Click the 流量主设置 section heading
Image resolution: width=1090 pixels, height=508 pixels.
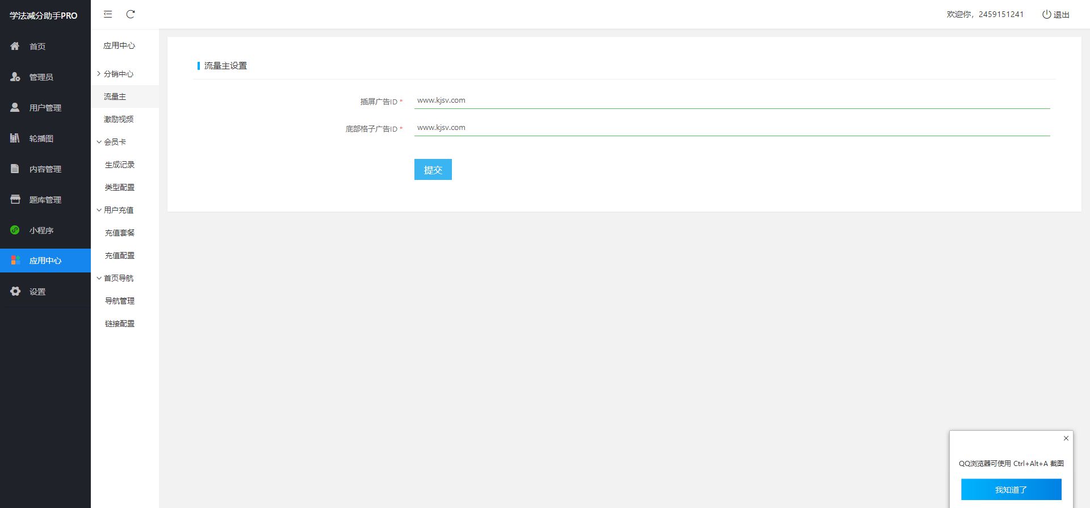point(225,66)
